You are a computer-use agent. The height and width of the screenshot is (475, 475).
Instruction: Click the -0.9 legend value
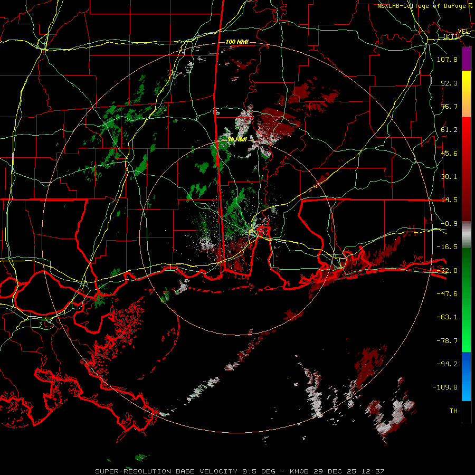(x=449, y=224)
